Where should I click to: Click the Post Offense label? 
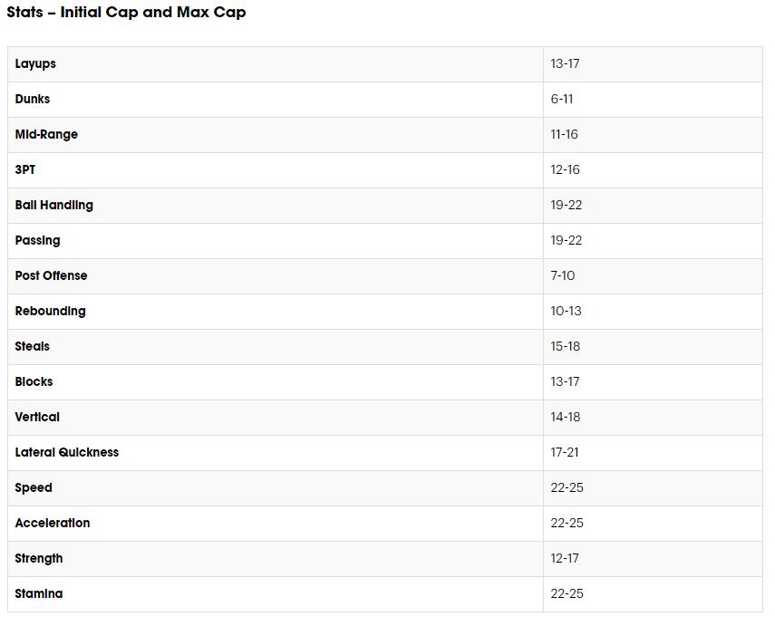click(x=51, y=276)
